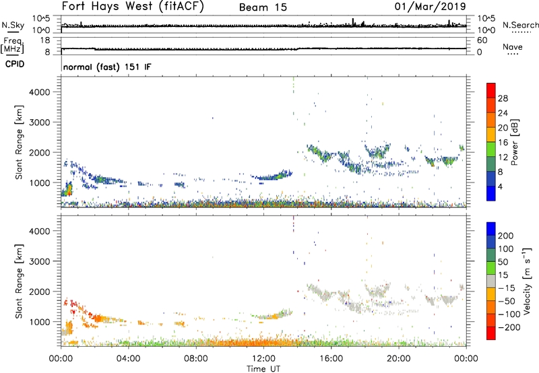Click the velocity panel "Slant Range [km]" label
This screenshot has width=539, height=373.
[x=18, y=281]
